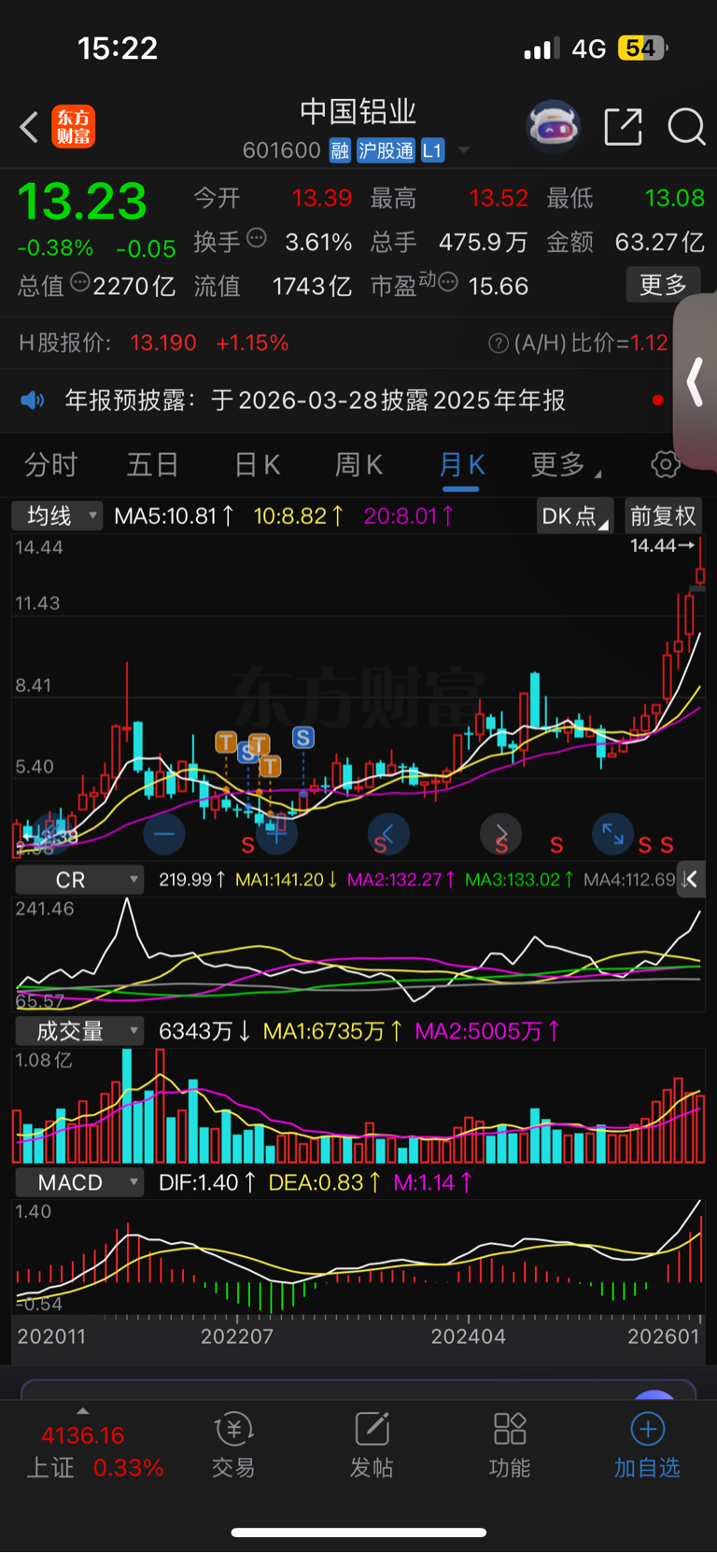Screen dimensions: 717x1553
Task: Select the 月K tab
Action: (462, 464)
